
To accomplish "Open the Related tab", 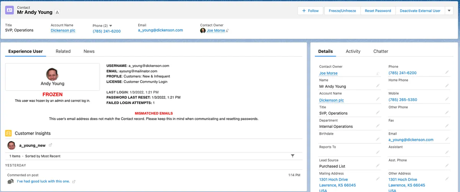I will pyautogui.click(x=63, y=51).
